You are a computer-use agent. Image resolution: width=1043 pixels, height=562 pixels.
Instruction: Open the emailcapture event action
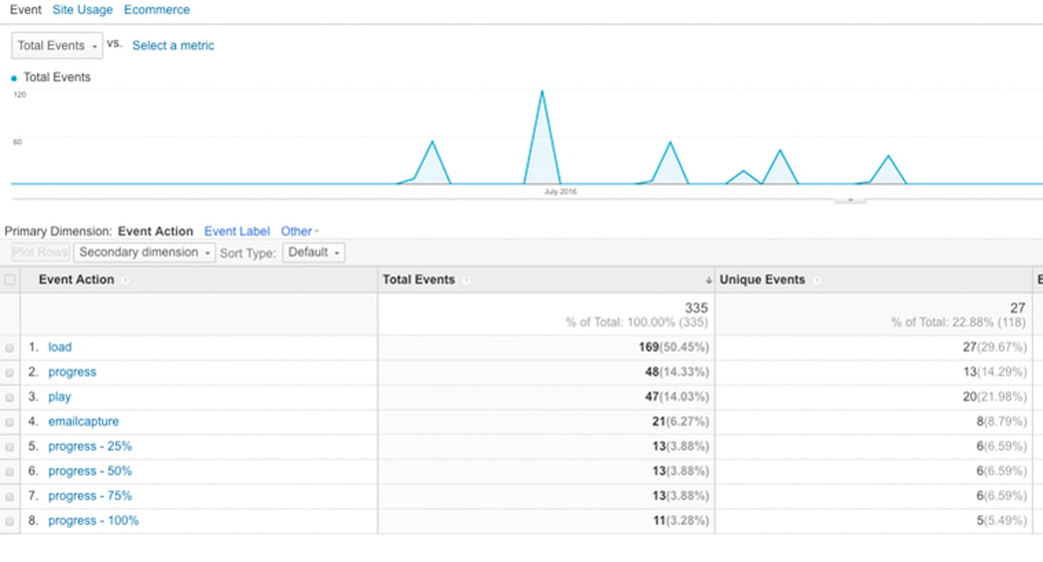pos(83,421)
